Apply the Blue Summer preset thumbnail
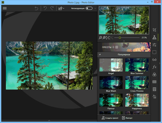The width and height of the screenshot is (162, 123). tap(137, 65)
